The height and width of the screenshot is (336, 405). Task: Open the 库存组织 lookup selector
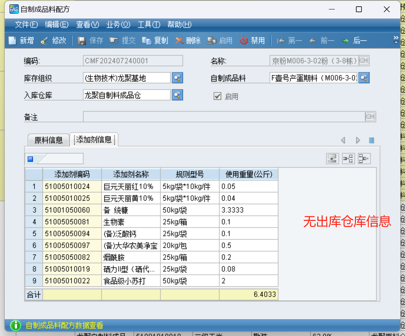coord(178,78)
